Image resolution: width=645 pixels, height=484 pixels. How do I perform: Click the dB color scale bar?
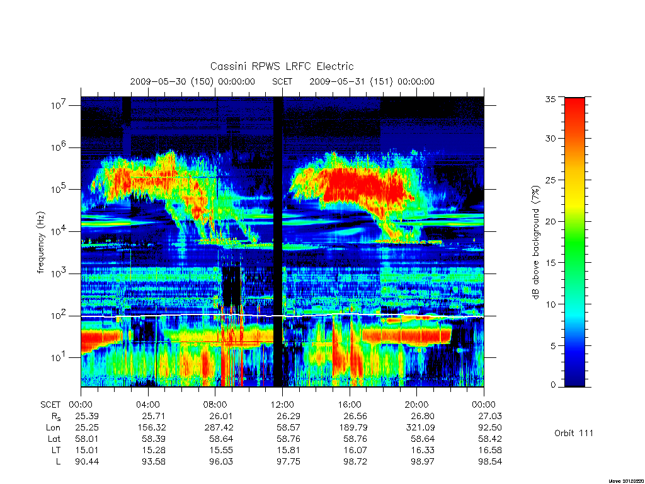tap(574, 242)
